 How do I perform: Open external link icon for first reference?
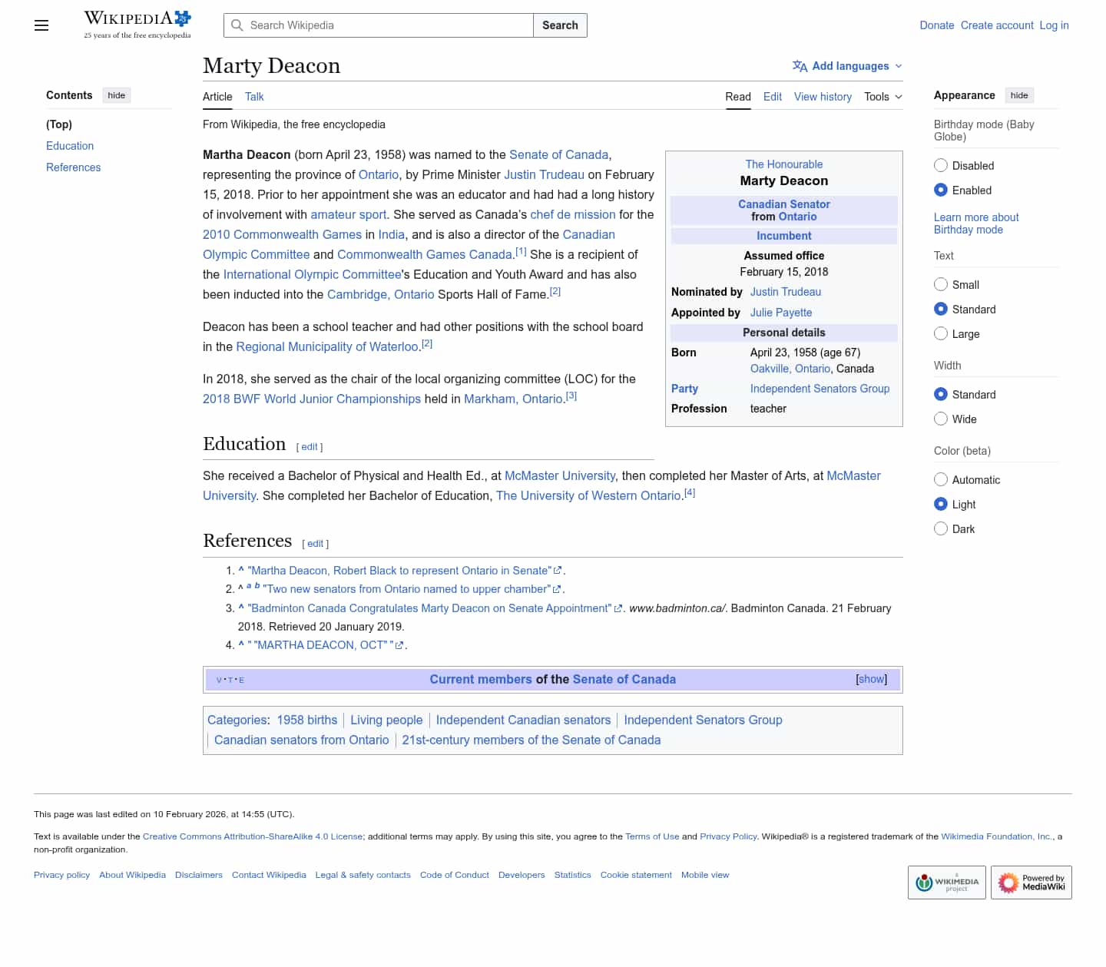coord(558,571)
